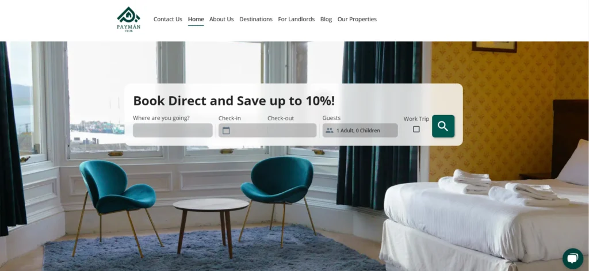Click the guests people icon

330,131
